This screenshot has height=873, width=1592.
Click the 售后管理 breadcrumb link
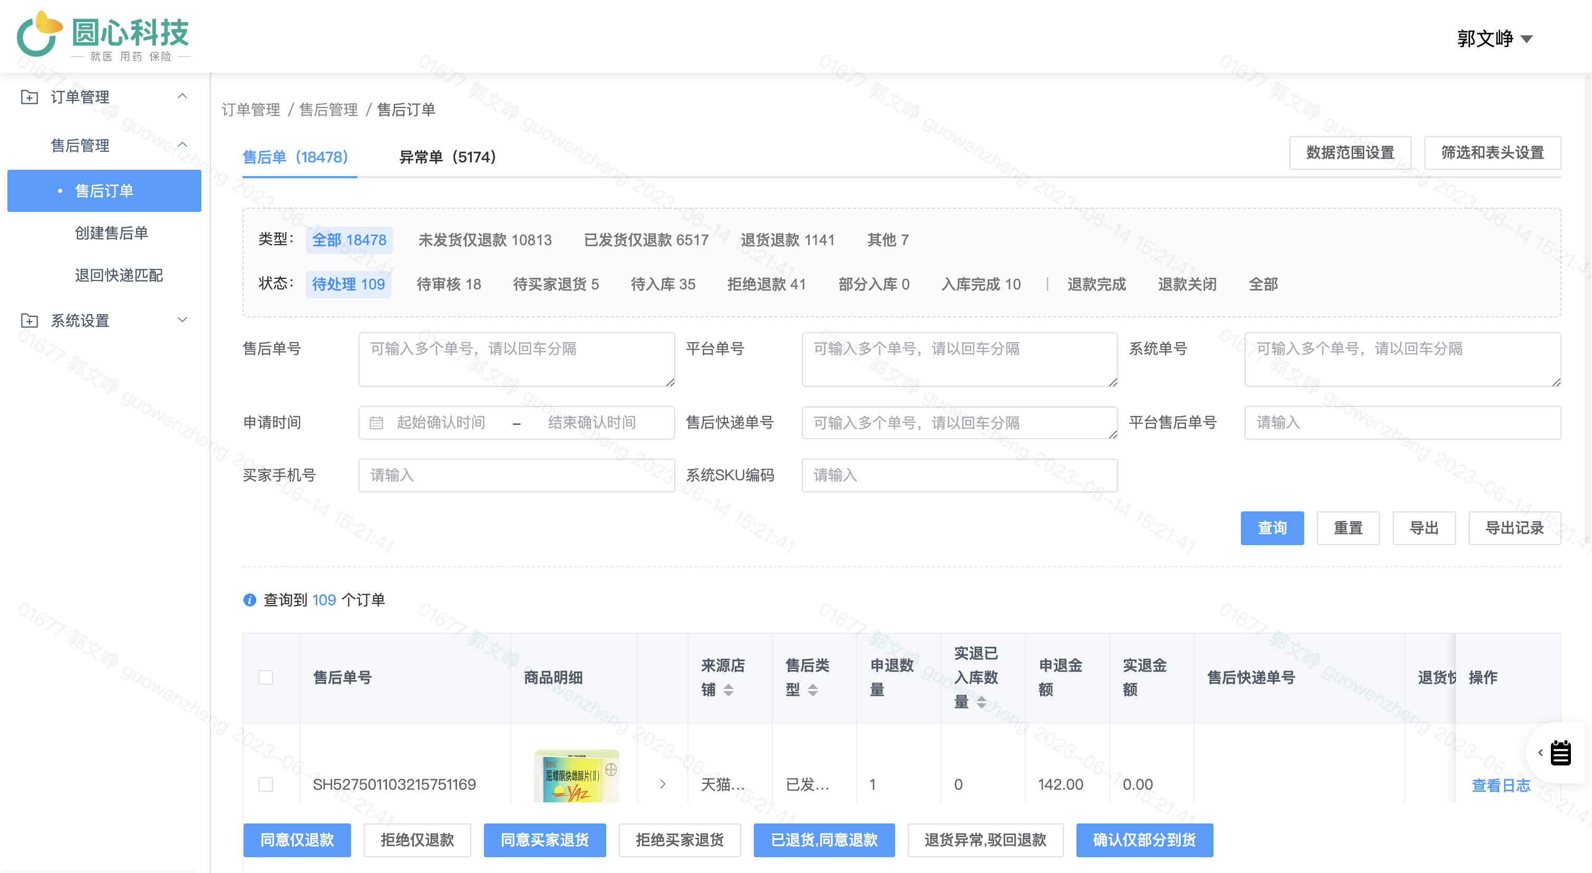329,110
